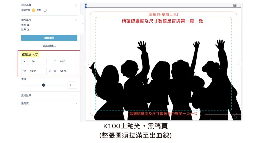Collapse the 印刷品質 section
Image resolution: width=271 pixels, height=143 pixels.
point(76,5)
